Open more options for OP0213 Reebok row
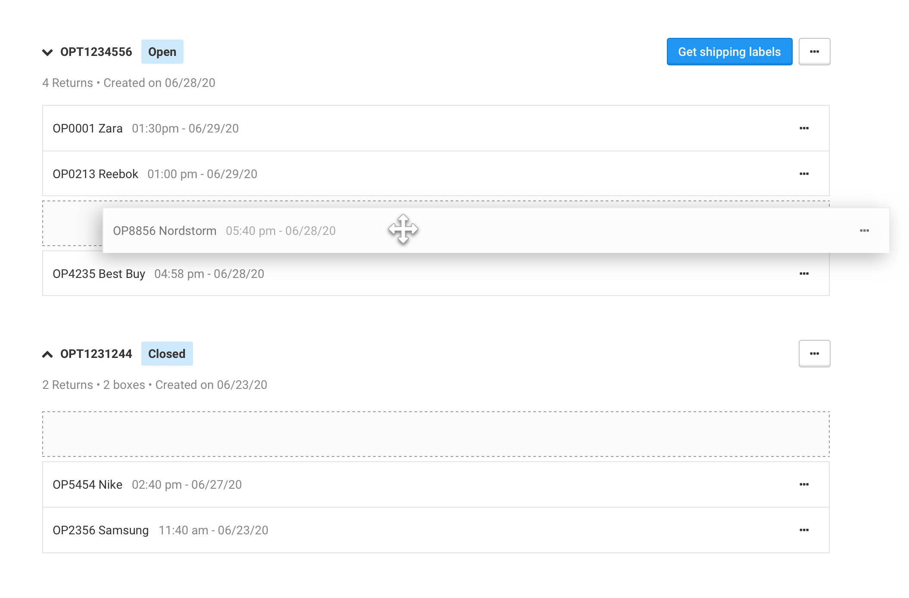Image resolution: width=909 pixels, height=598 pixels. coord(804,174)
